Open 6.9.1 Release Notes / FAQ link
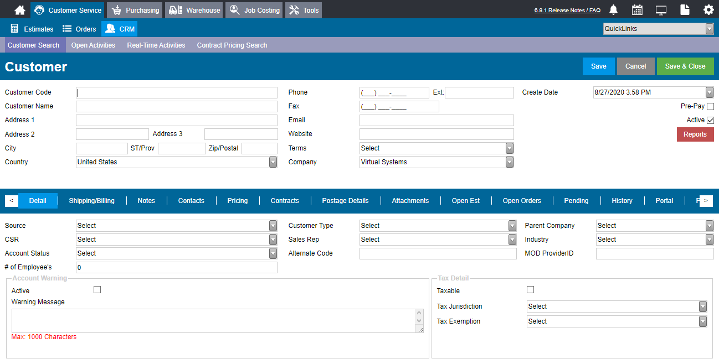Viewport: 719px width, 364px height. coord(567,11)
